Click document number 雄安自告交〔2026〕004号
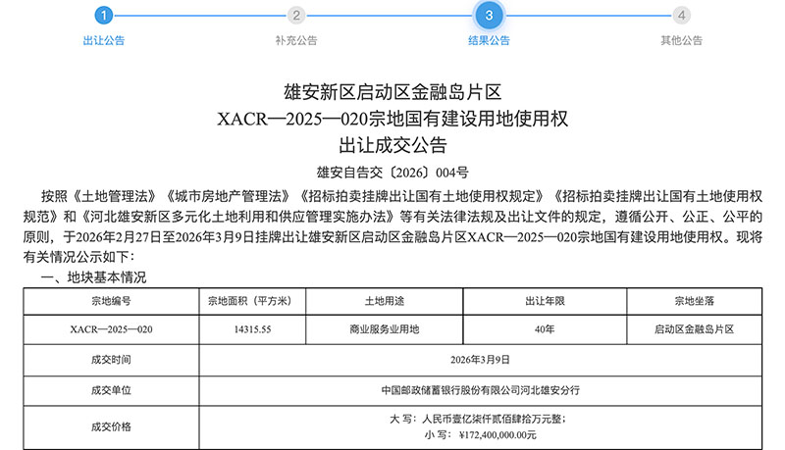Screen dimensions: 785x450 click(392, 169)
